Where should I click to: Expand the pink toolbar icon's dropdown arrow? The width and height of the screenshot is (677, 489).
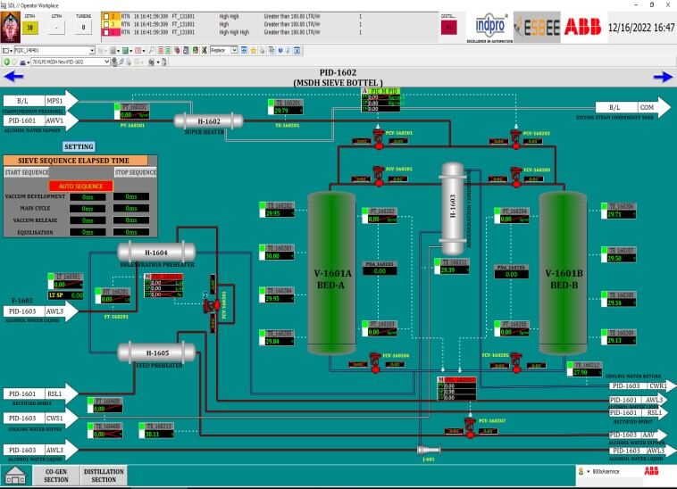143,51
